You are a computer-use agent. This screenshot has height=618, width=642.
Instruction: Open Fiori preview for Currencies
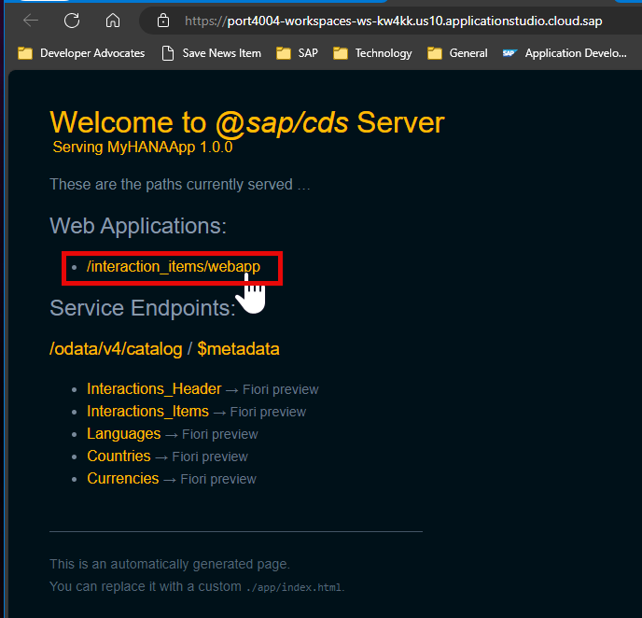pyautogui.click(x=218, y=480)
